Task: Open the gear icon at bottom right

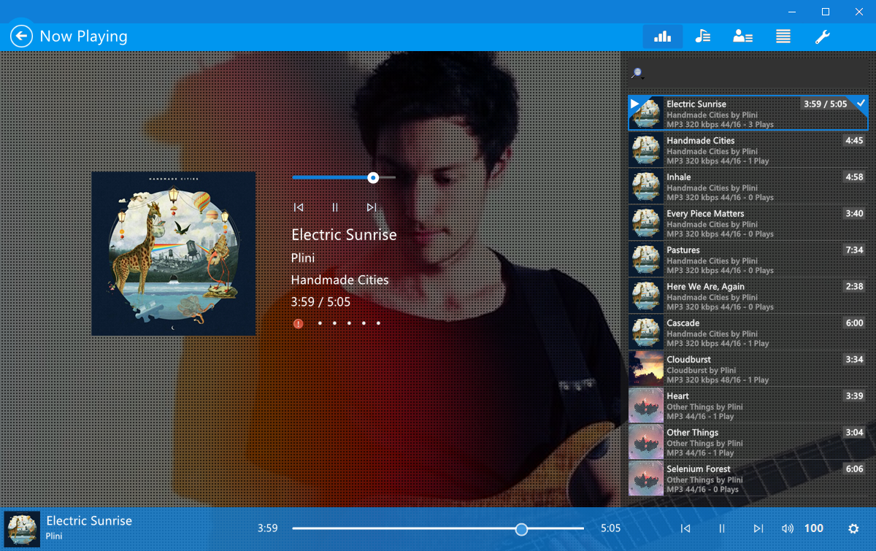Action: click(853, 528)
